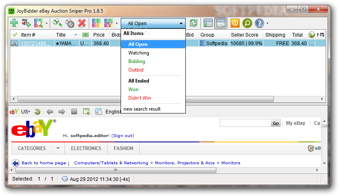Screen dimensions: 339x196
Task: Refresh items with the green arrows icon
Action: [194, 23]
